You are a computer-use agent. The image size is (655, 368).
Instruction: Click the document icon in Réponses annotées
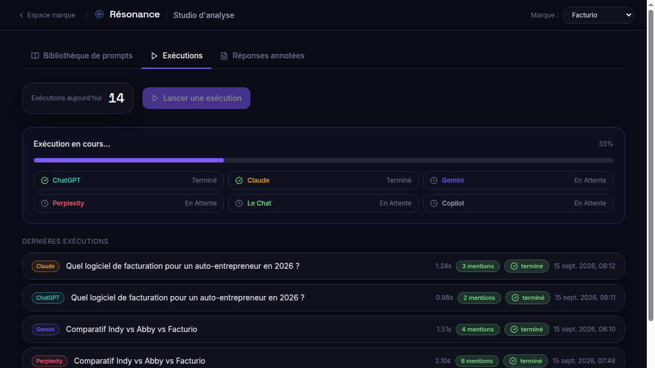224,56
